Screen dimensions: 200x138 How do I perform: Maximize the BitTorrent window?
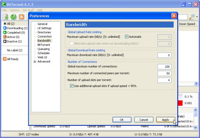pos(190,5)
